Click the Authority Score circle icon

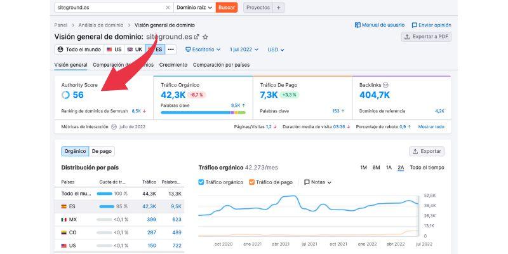(65, 95)
